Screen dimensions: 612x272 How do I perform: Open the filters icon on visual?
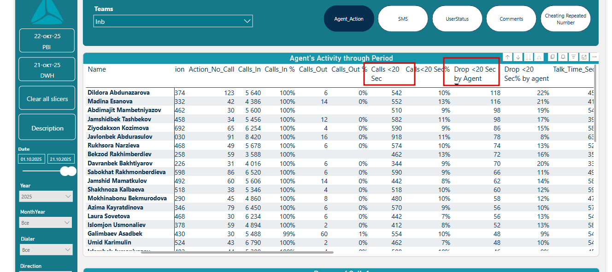pos(573,57)
